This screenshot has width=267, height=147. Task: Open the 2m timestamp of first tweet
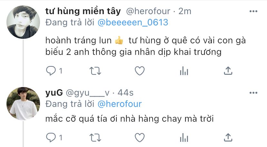(185, 11)
